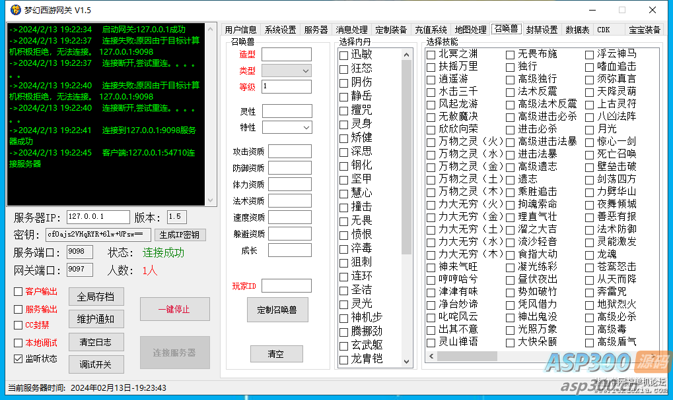
Task: Enable the 客户输出 checkbox
Action: click(x=18, y=292)
